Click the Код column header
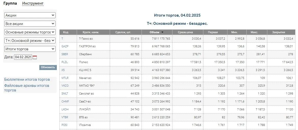This screenshot has height=130, width=298. pos(66,32)
